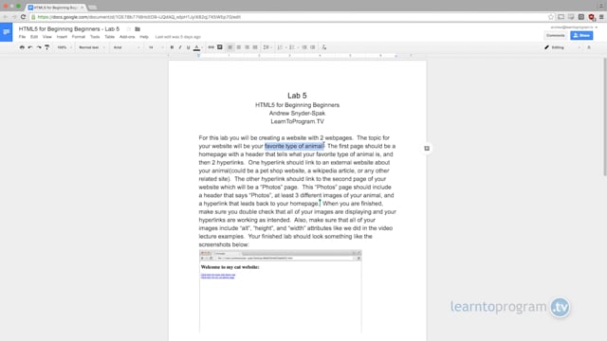Toggle bold formatting
This screenshot has height=341, width=607.
coord(172,47)
